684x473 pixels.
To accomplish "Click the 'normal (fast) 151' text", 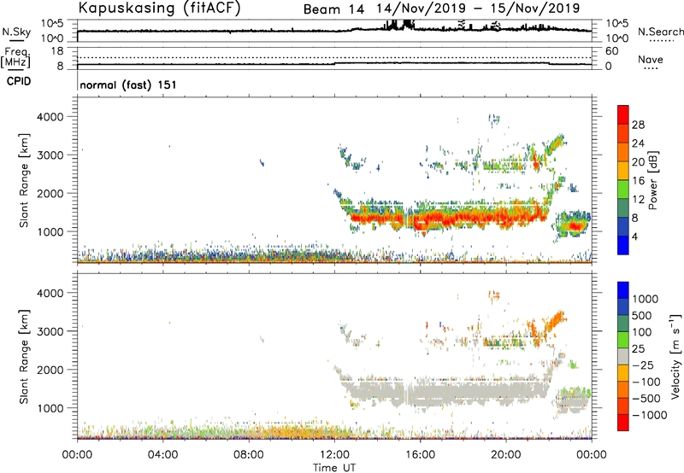I will click(128, 85).
